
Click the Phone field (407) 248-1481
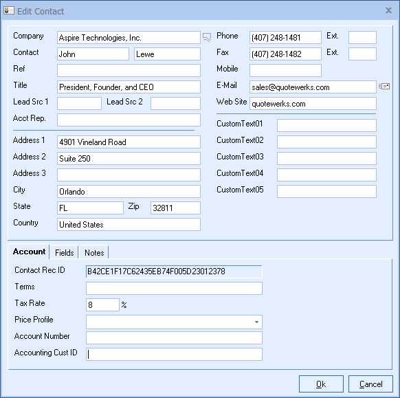285,38
